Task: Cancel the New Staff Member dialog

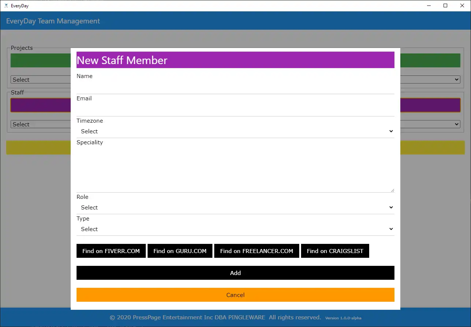Action: pos(235,295)
